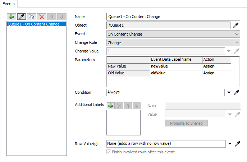Screen dimensions: 247x162
Task: Click the newValue label name cell
Action: pyautogui.click(x=176, y=66)
